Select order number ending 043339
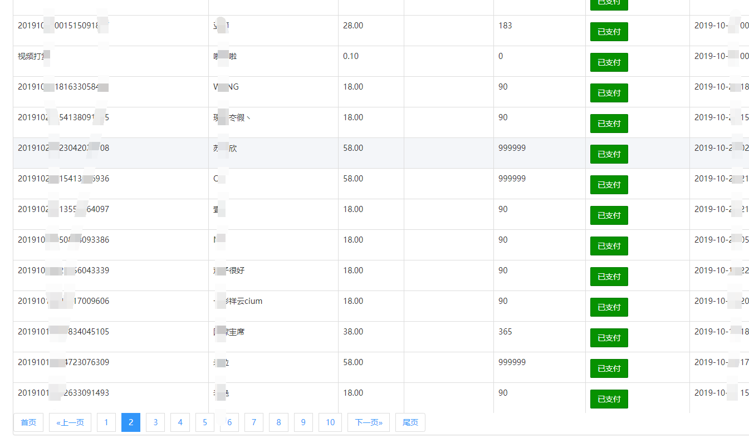Viewport: 749px width, 438px height. point(63,270)
